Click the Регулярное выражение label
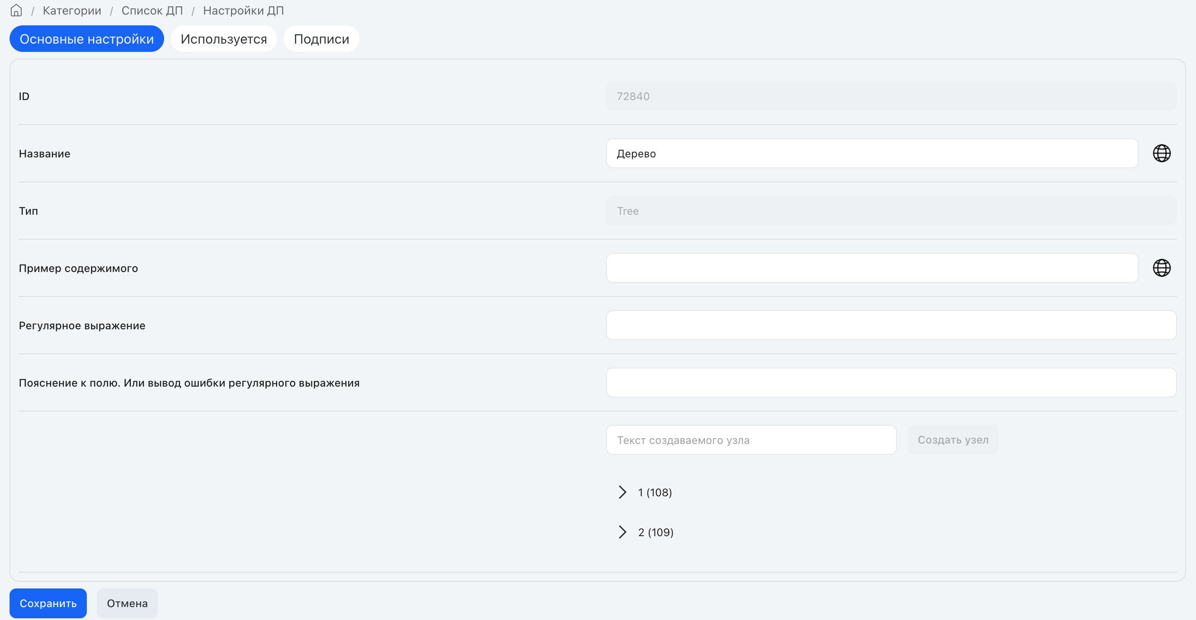This screenshot has height=620, width=1196. coord(82,326)
